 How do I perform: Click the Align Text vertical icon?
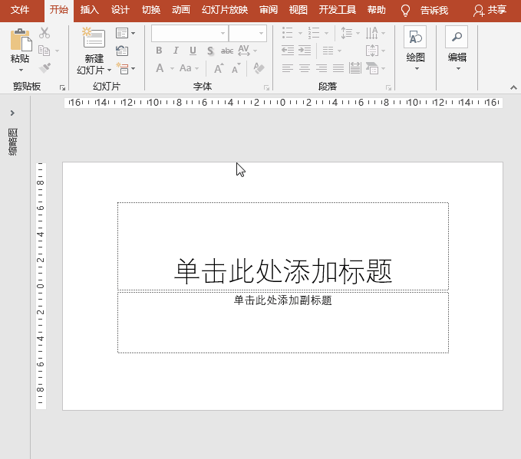coord(372,51)
